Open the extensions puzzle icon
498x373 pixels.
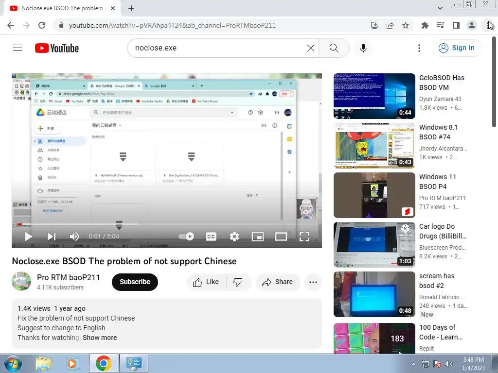pos(425,25)
